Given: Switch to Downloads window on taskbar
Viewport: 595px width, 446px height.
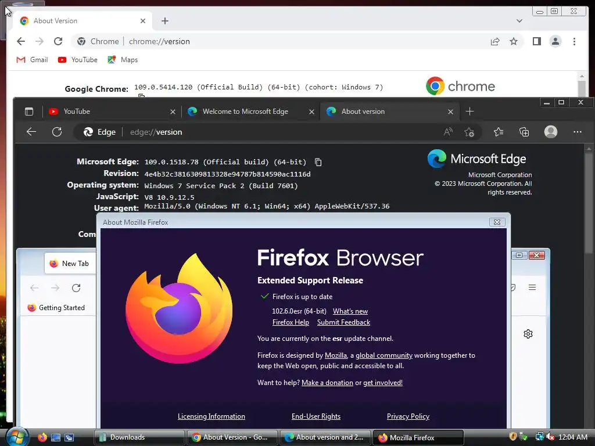Looking at the screenshot, I should [139, 437].
